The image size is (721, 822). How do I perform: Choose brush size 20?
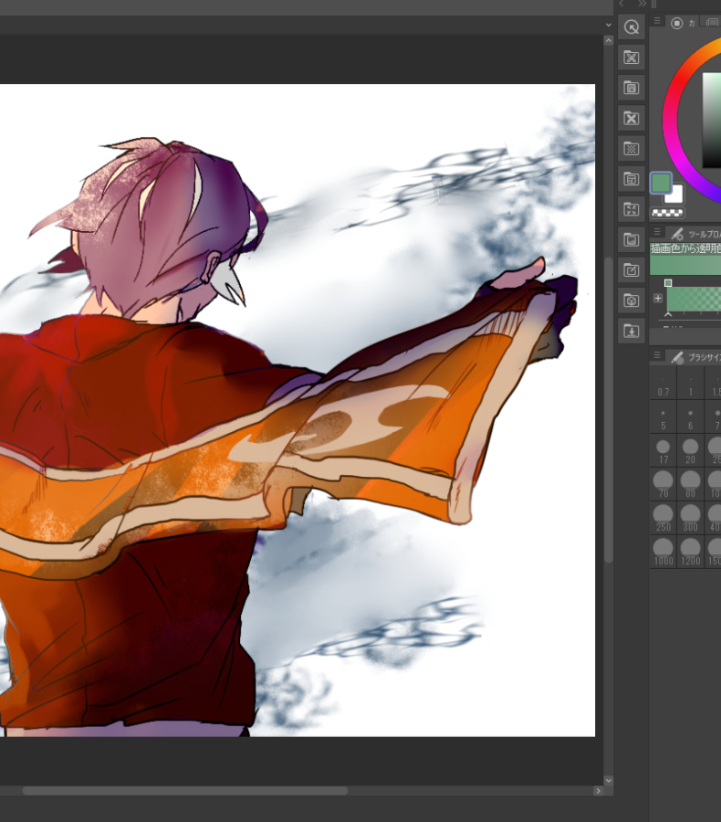(x=691, y=451)
